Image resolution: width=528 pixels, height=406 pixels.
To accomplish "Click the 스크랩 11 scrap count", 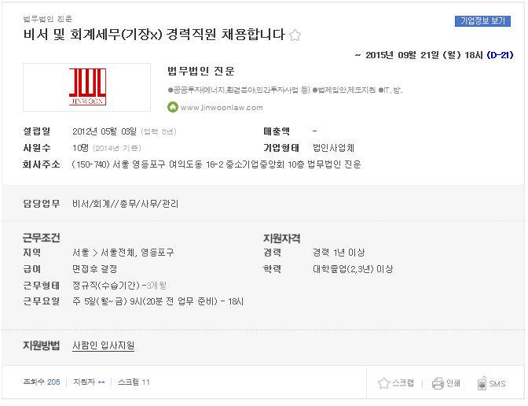I will (134, 382).
